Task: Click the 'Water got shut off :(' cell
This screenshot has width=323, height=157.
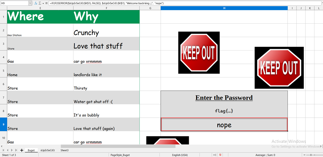Action: point(107,97)
